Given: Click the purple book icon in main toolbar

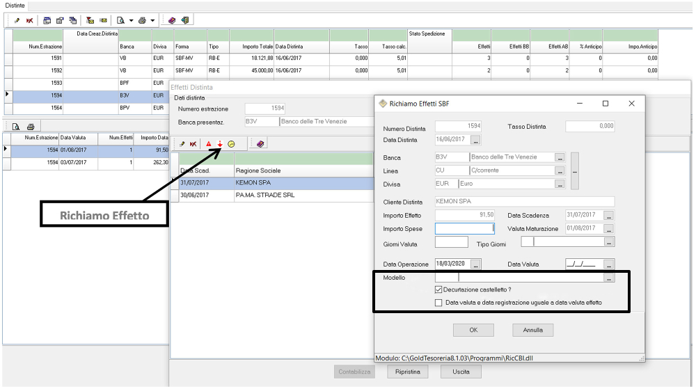Looking at the screenshot, I should 172,20.
